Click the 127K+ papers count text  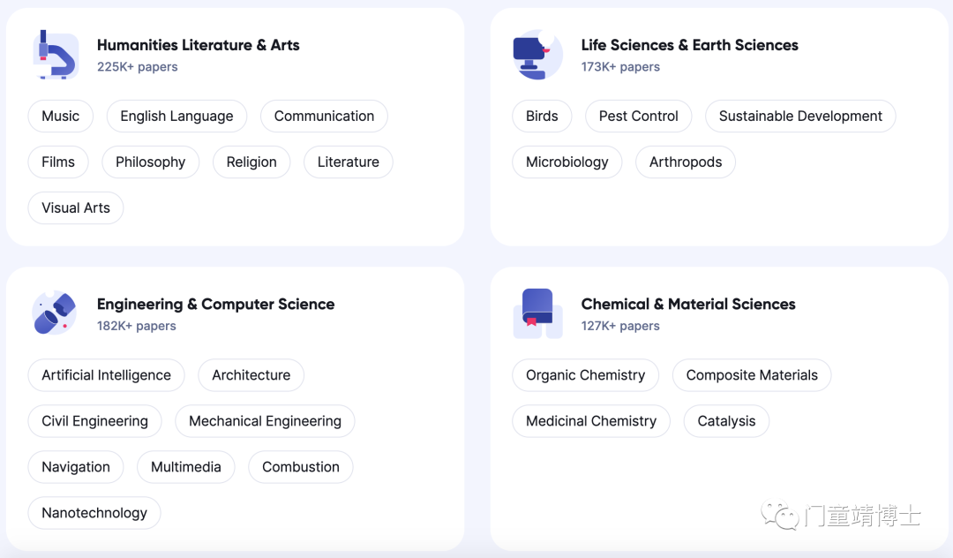pos(620,326)
